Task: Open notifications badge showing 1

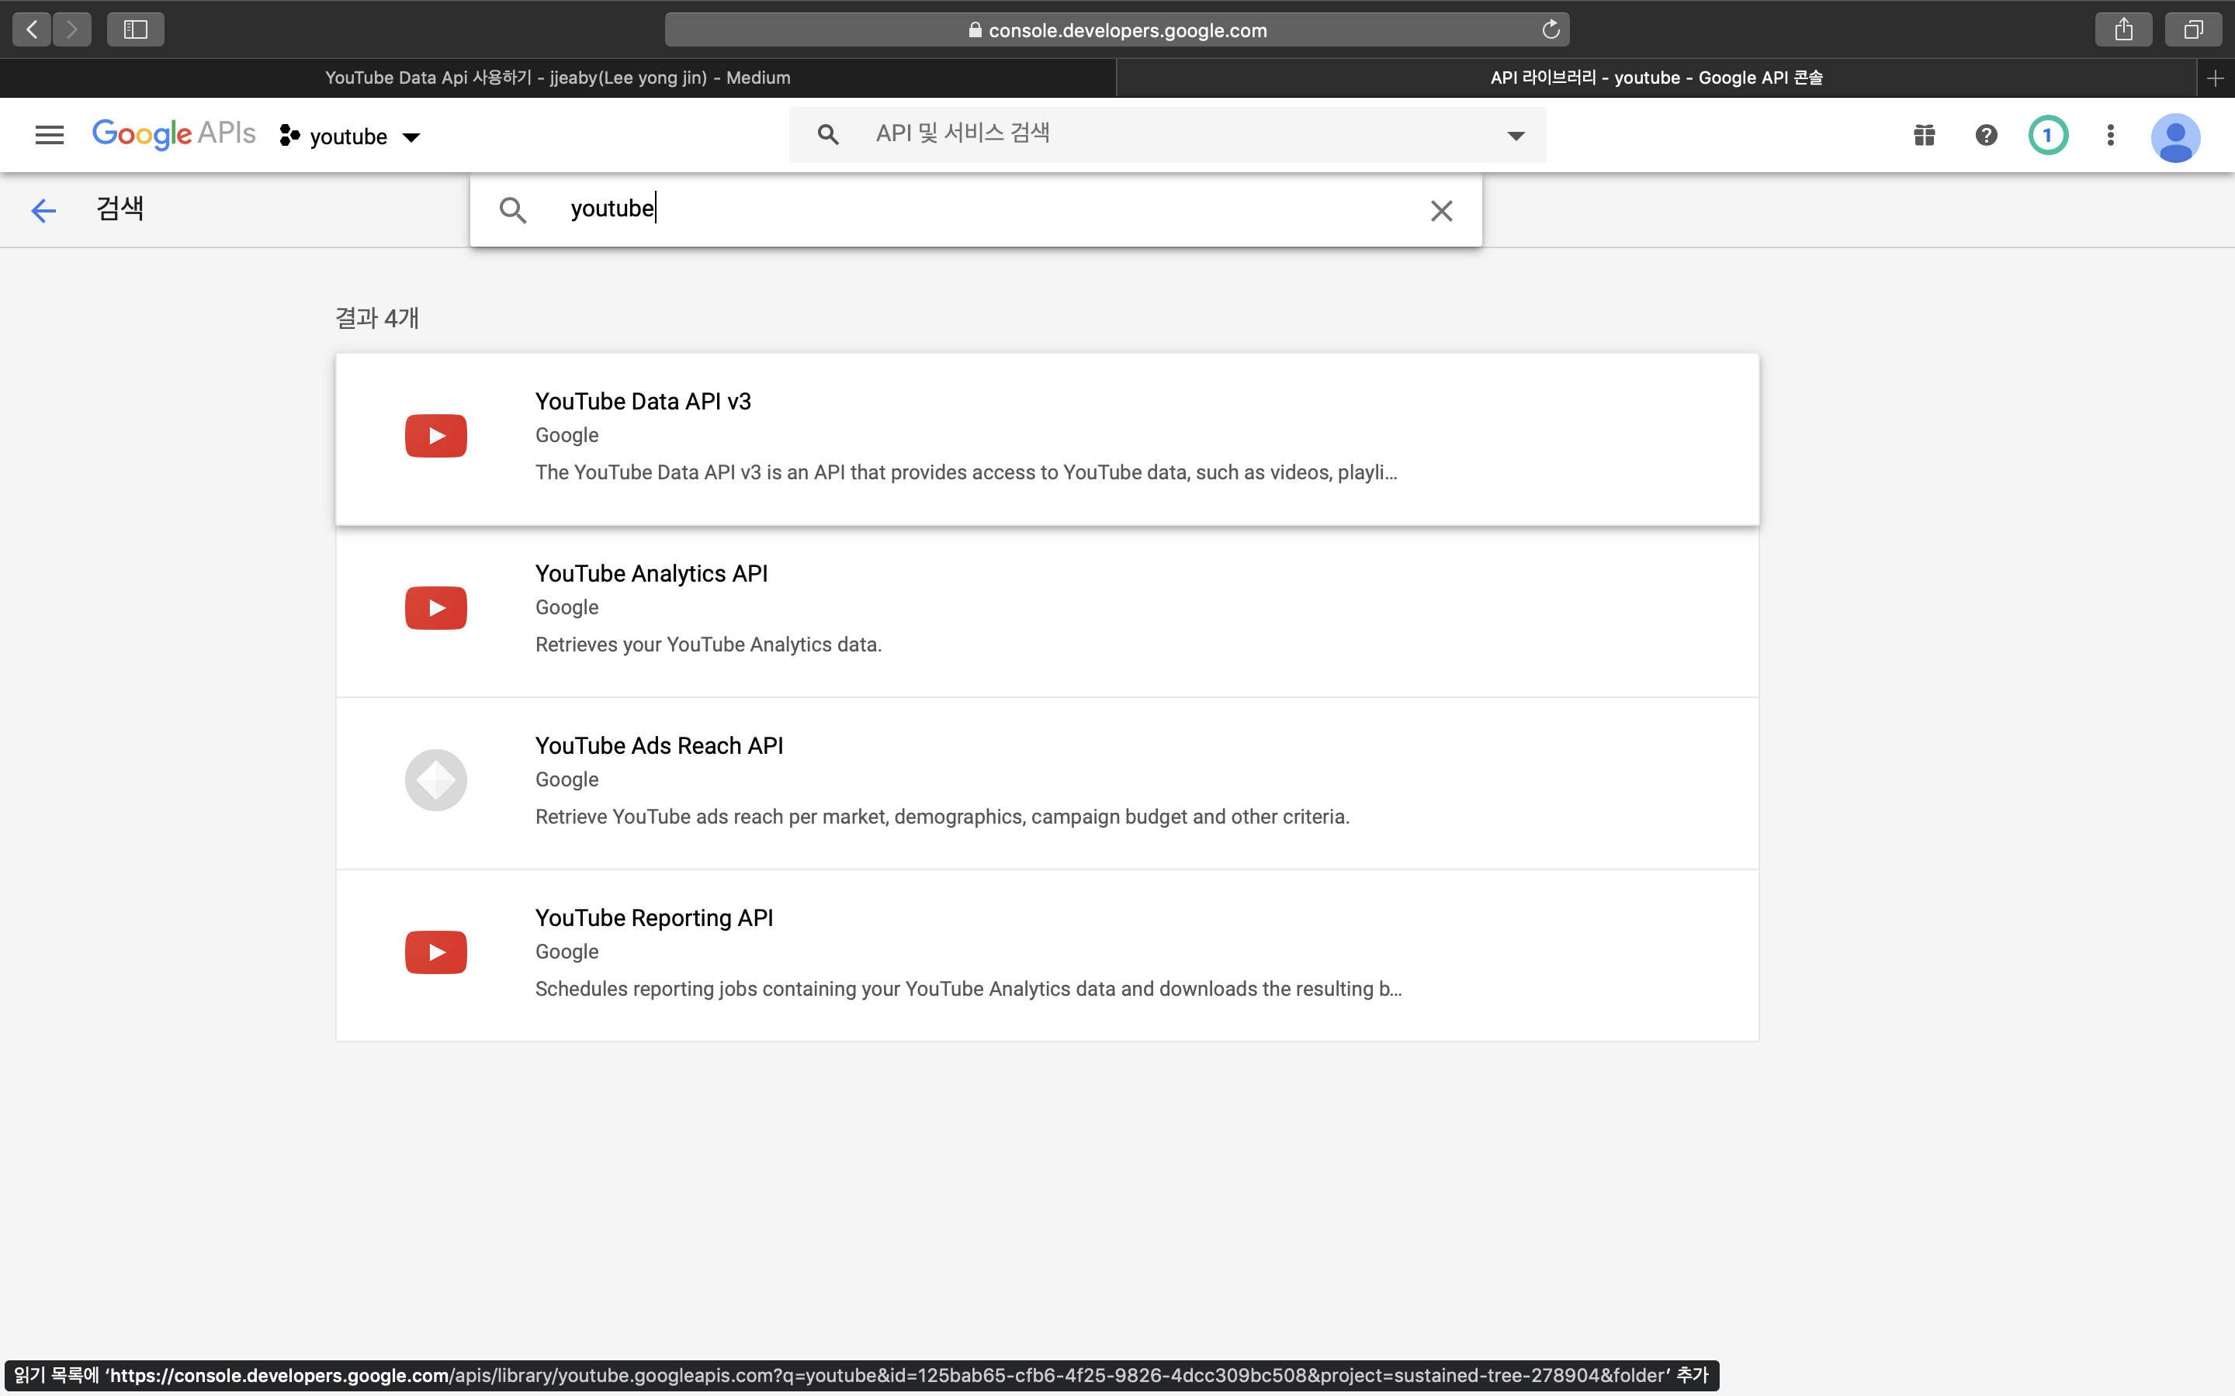Action: [x=2046, y=136]
